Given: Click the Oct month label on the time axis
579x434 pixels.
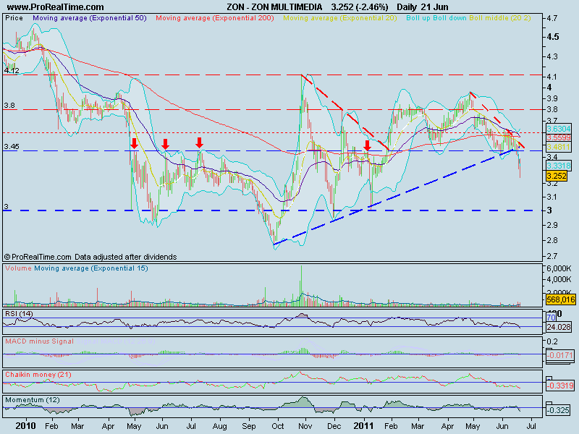Looking at the screenshot, I should point(278,426).
